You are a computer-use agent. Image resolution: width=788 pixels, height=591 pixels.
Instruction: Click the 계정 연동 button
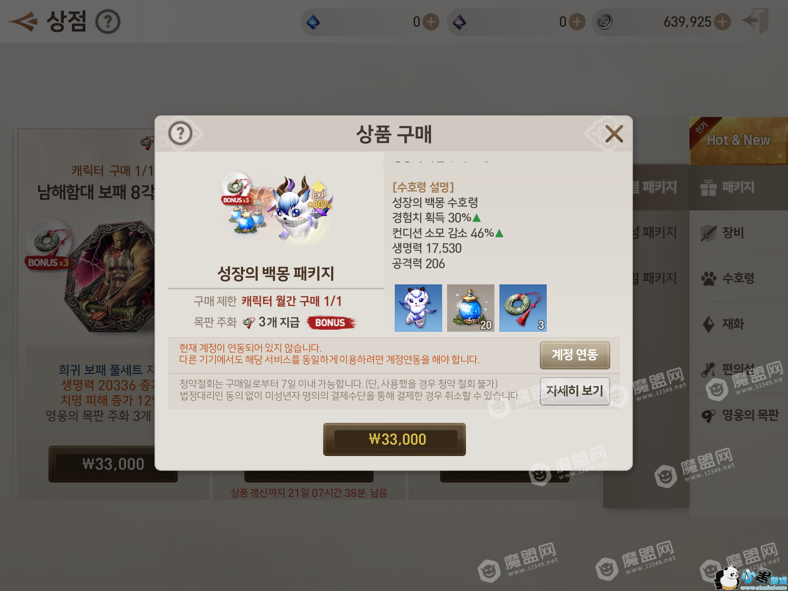[575, 355]
